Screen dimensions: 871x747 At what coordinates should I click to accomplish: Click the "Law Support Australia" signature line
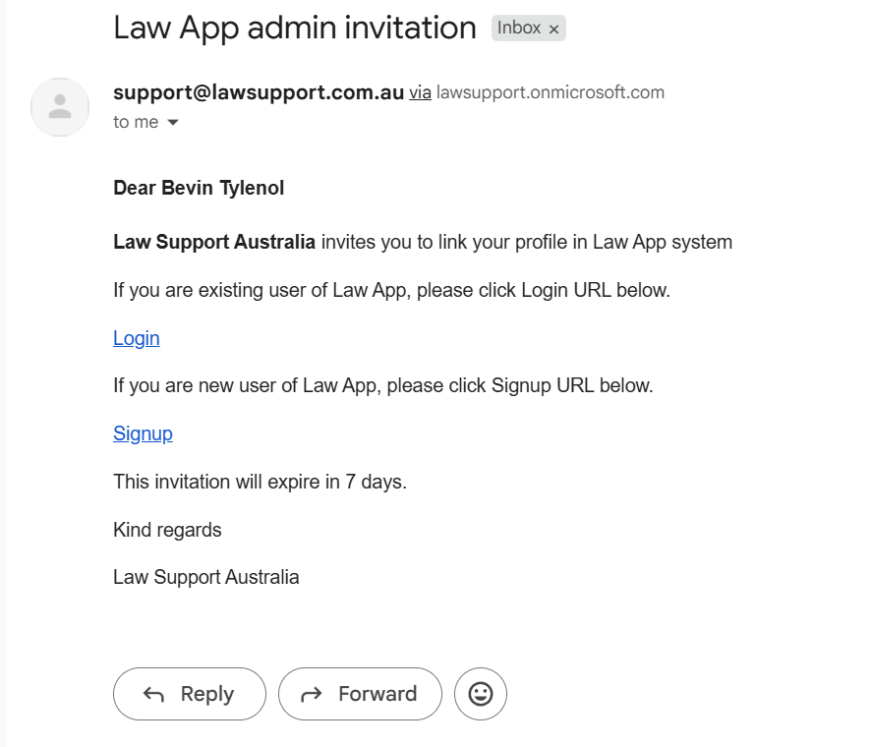pos(205,577)
